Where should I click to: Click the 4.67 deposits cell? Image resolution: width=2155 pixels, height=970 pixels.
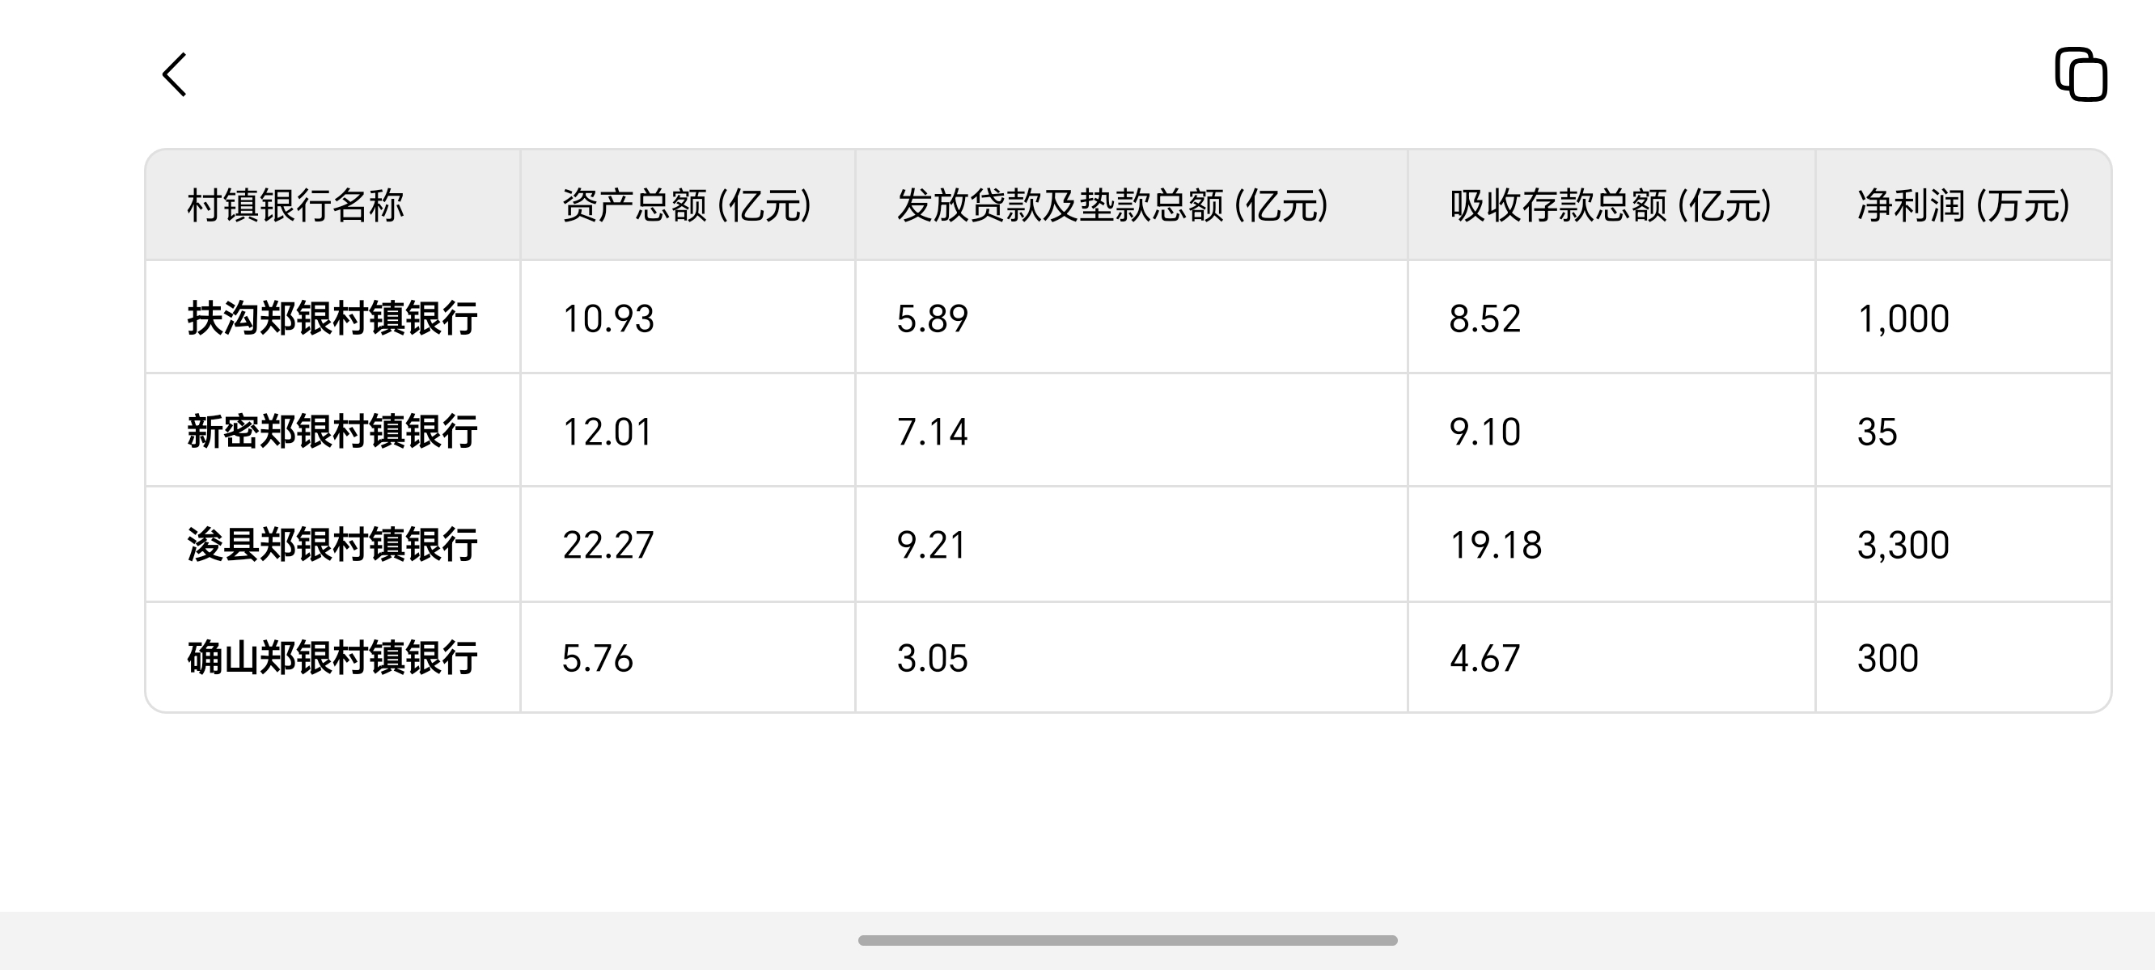click(x=1485, y=658)
